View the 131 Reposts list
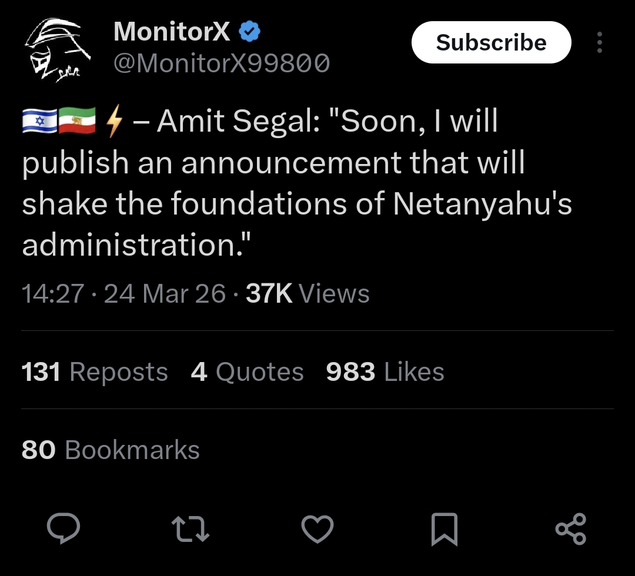The width and height of the screenshot is (635, 576). 95,372
